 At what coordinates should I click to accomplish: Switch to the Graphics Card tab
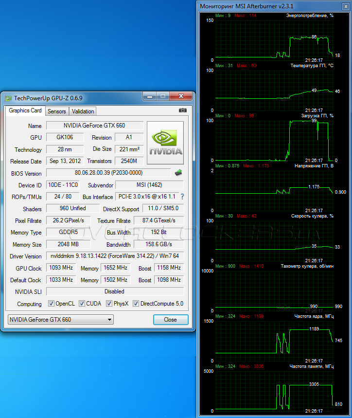tap(25, 110)
